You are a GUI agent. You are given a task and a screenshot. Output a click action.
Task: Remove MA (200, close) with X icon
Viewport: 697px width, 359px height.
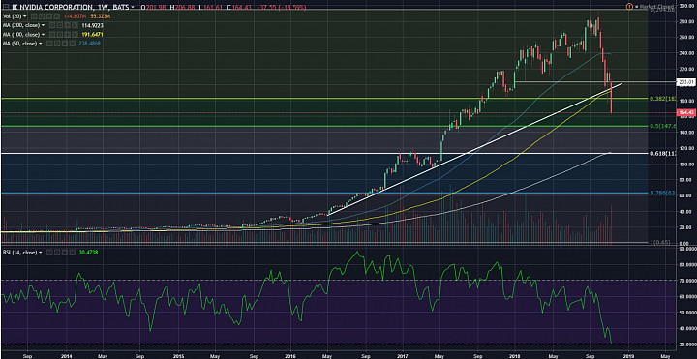(x=75, y=26)
